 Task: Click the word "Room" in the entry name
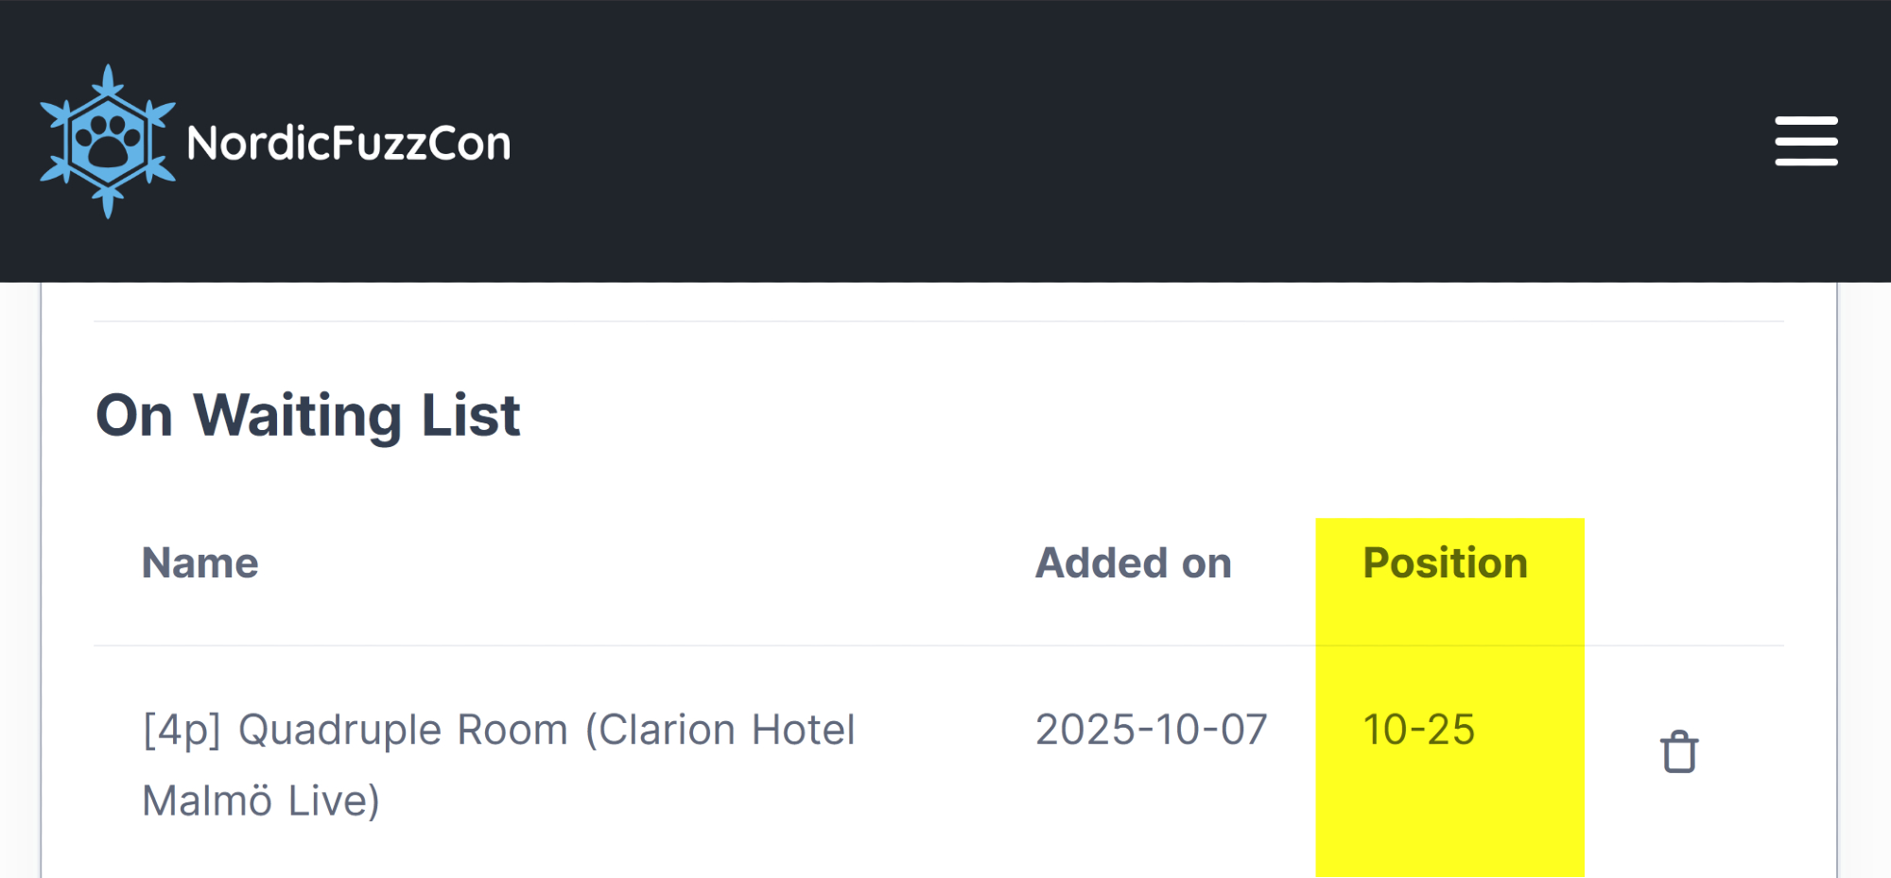[x=512, y=730]
